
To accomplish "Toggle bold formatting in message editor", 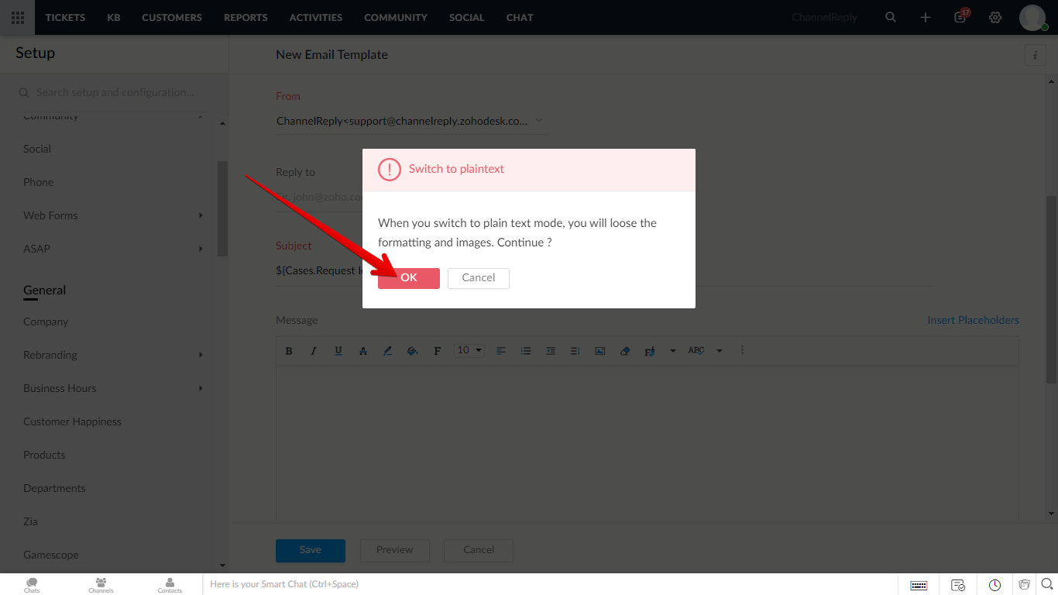I will pos(289,351).
